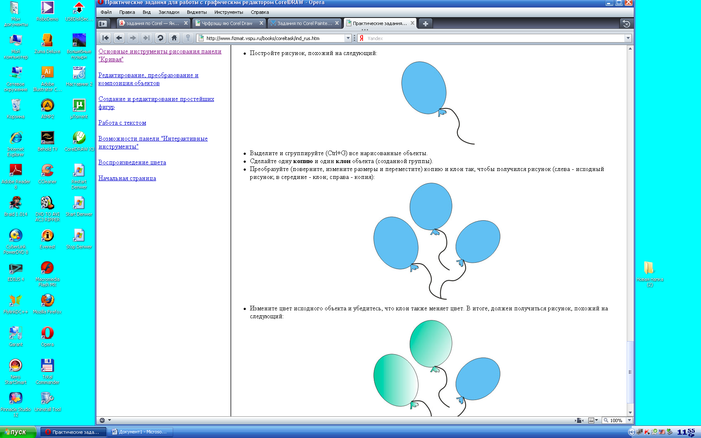Switch to 'Задания по Corel Painte...' tab

[304, 23]
